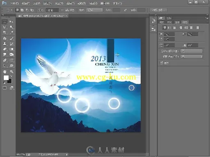Click the Refine Edge button
This screenshot has width=210, height=157.
click(x=159, y=10)
